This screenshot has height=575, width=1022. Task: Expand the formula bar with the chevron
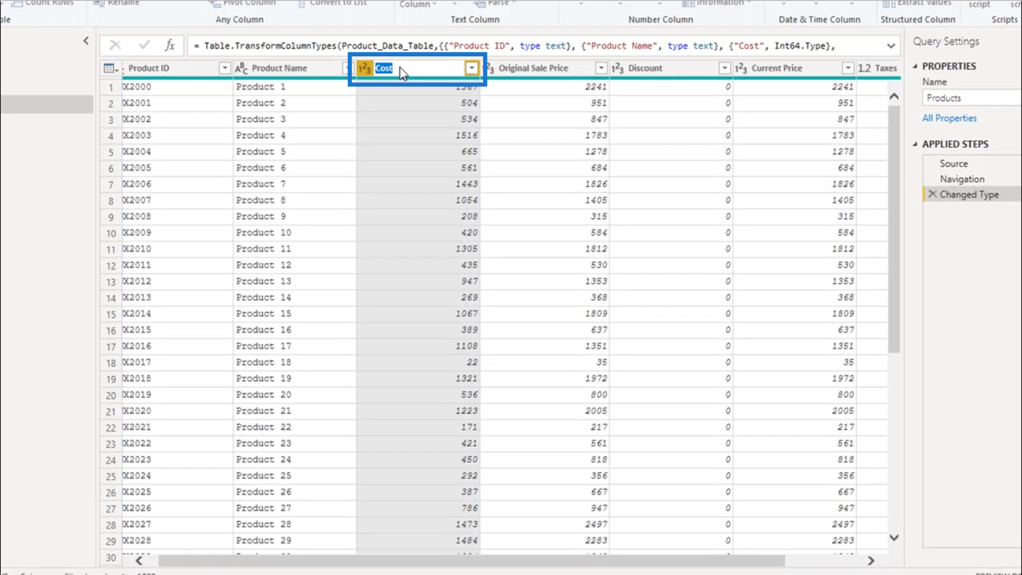coord(891,46)
